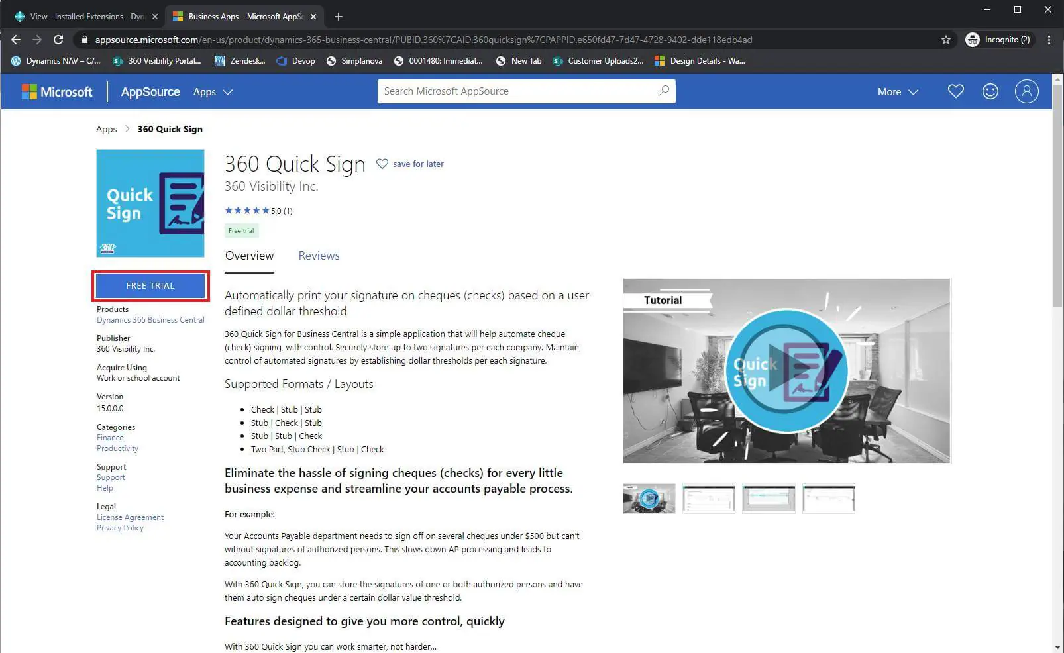The image size is (1064, 653).
Task: Click the Help link
Action: click(105, 488)
